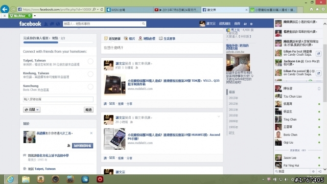Select the Taipei, Taiwan hometown radio button
327x184 pixels.
click(x=90, y=61)
